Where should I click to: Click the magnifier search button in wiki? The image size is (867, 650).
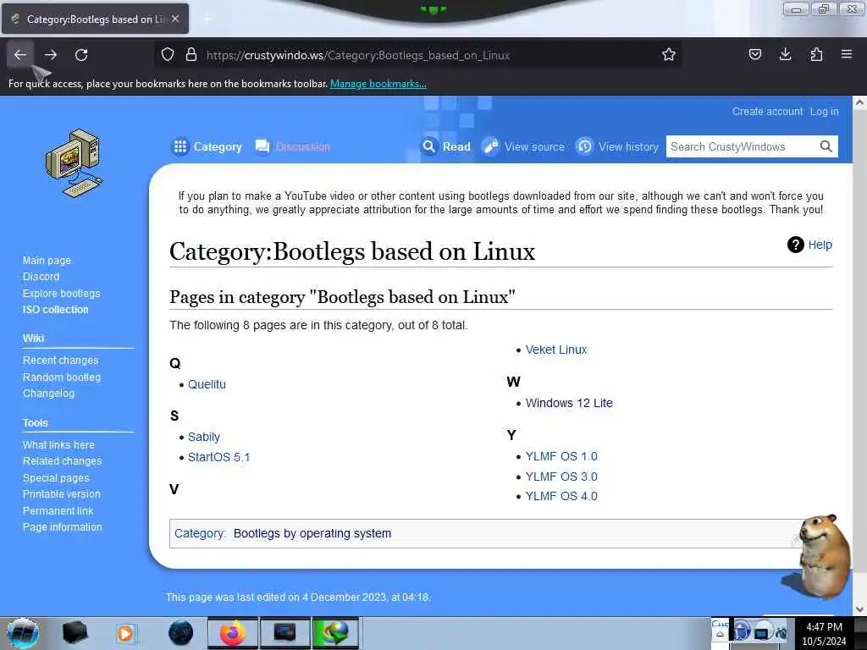pyautogui.click(x=826, y=146)
